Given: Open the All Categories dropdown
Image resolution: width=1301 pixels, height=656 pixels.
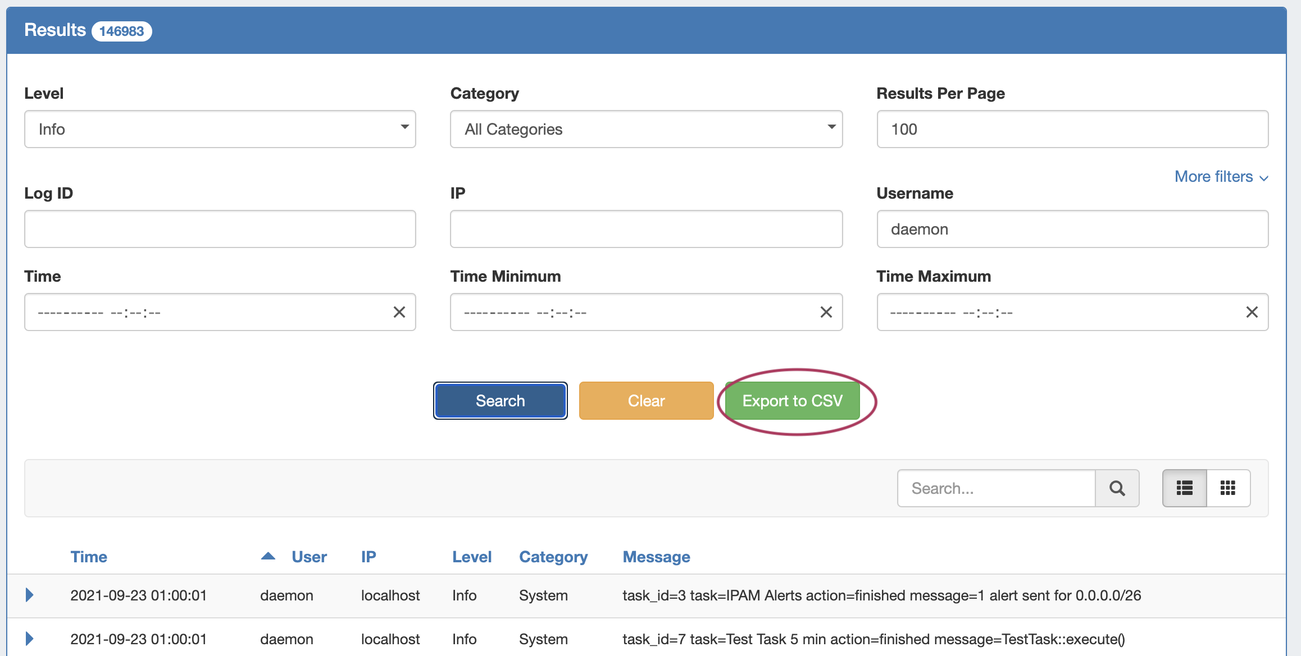Looking at the screenshot, I should coord(646,129).
